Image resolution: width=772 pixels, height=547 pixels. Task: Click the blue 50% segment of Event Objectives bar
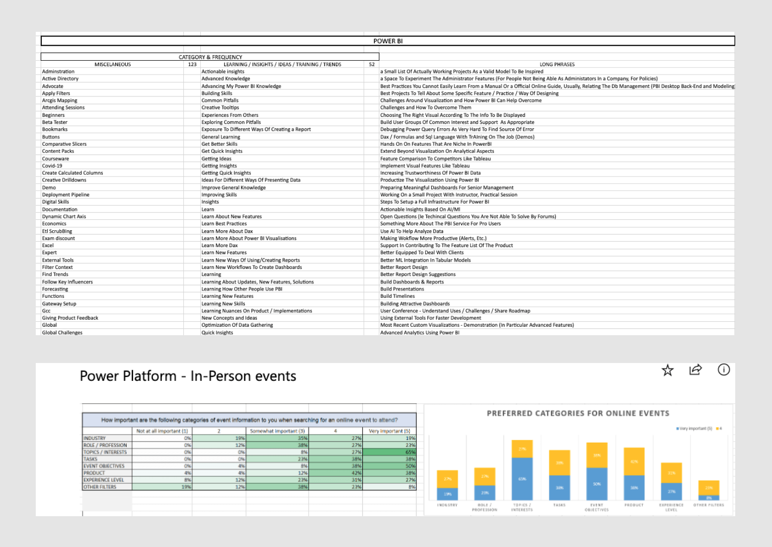click(x=597, y=484)
